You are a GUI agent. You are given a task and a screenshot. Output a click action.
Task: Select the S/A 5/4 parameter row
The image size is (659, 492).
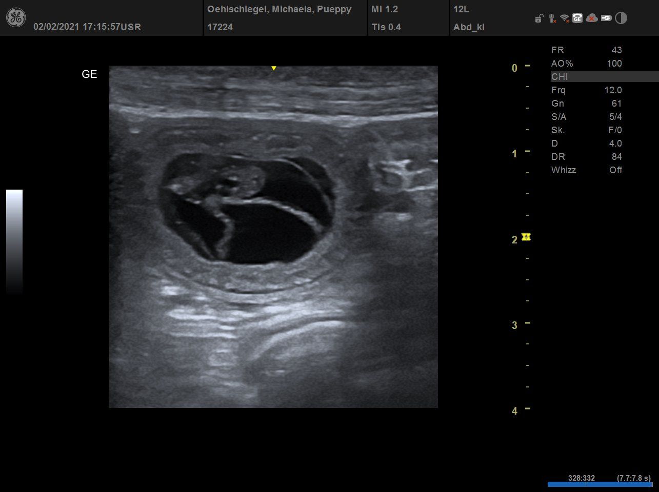(x=587, y=117)
